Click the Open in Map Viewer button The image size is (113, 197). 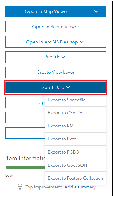click(46, 11)
